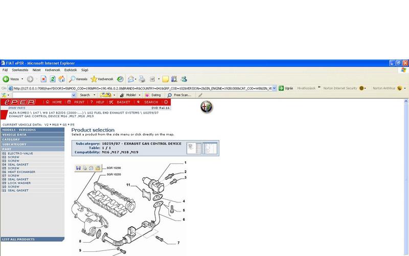Open the browser history icon
Viewport: 409px width, 256px height.
pyautogui.click(x=120, y=79)
